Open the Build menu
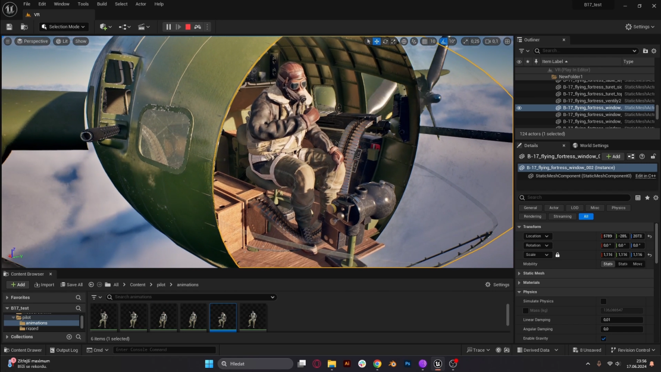 tap(102, 4)
